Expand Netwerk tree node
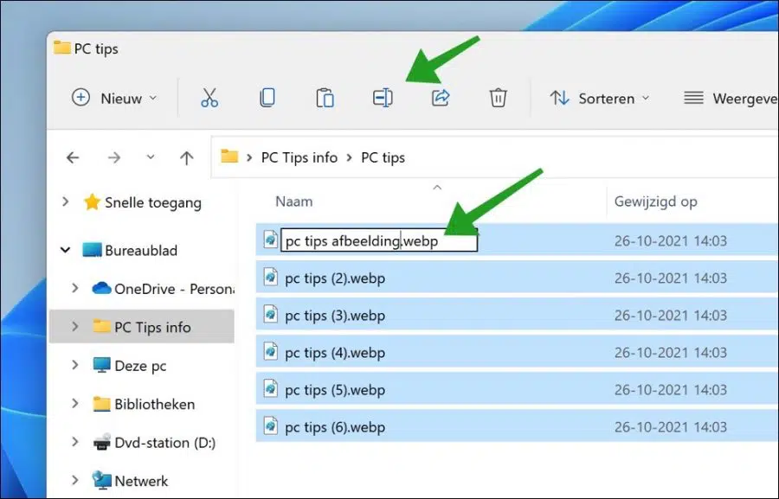 [x=75, y=480]
